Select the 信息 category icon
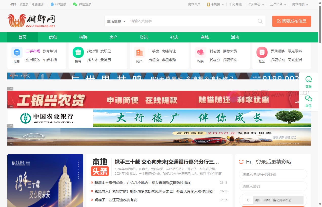Screen dimensions: 322x207 [17, 52]
